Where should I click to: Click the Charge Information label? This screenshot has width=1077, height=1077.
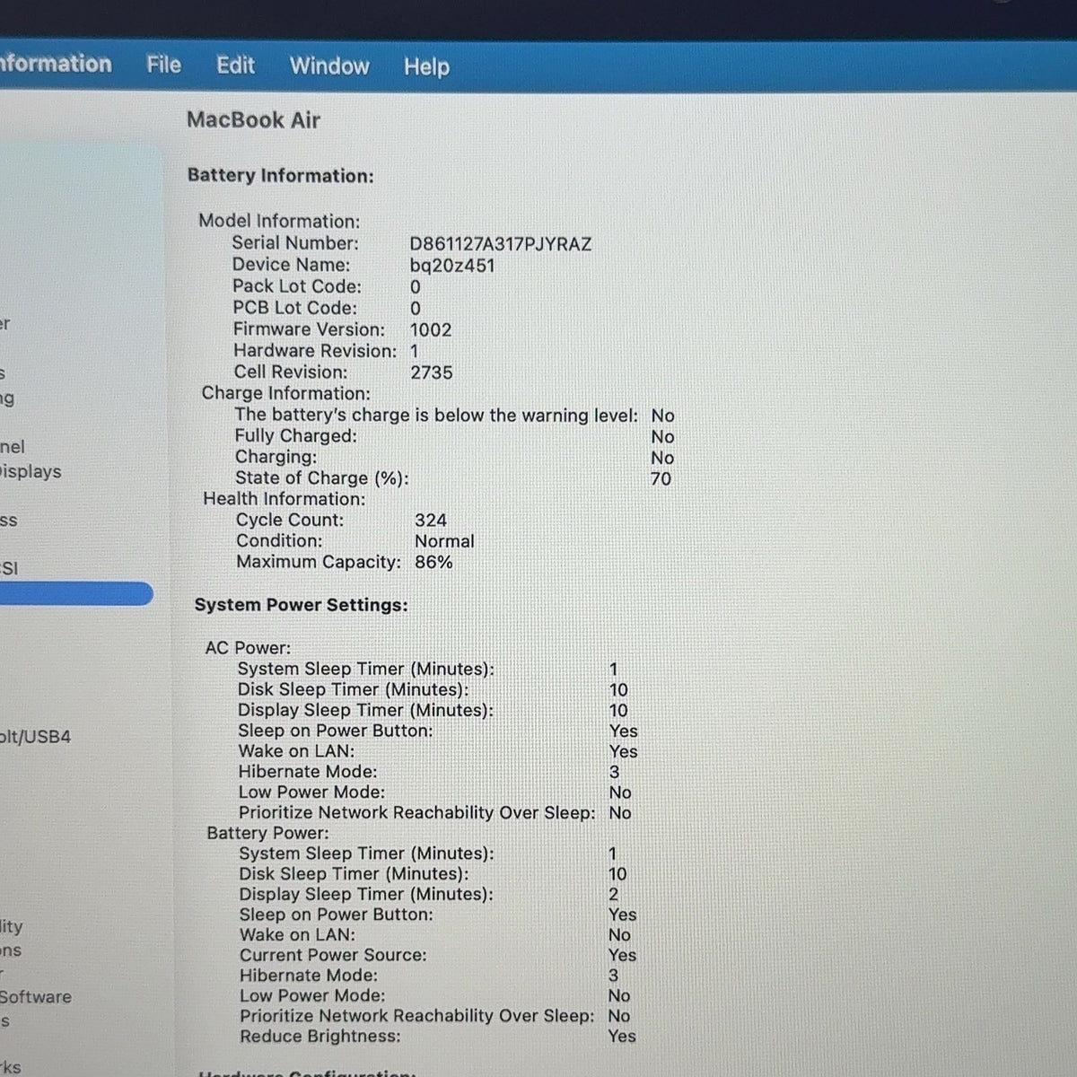pos(285,393)
